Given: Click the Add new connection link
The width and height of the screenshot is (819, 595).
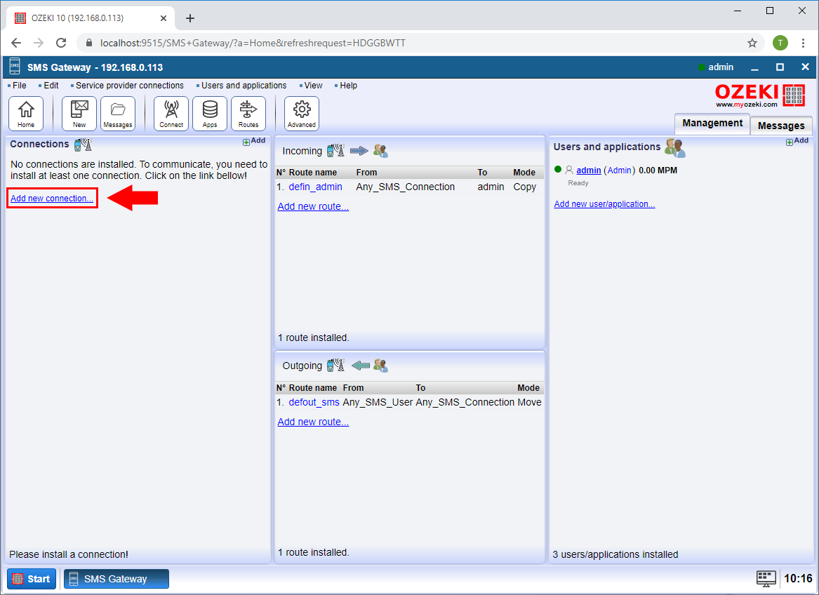Looking at the screenshot, I should click(x=52, y=199).
